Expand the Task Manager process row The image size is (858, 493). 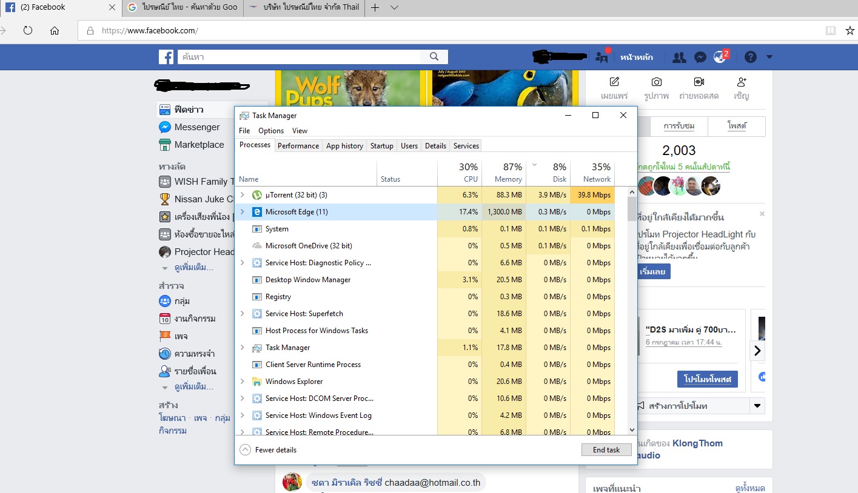pos(243,348)
